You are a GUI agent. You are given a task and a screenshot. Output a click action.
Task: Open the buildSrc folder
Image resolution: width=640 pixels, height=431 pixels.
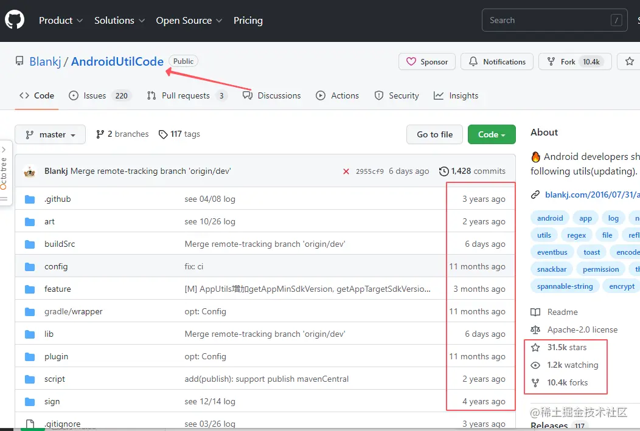click(x=60, y=244)
